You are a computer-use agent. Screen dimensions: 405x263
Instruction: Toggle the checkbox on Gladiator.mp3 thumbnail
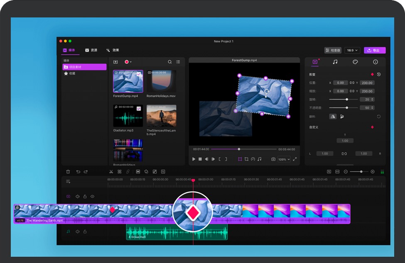click(x=139, y=108)
